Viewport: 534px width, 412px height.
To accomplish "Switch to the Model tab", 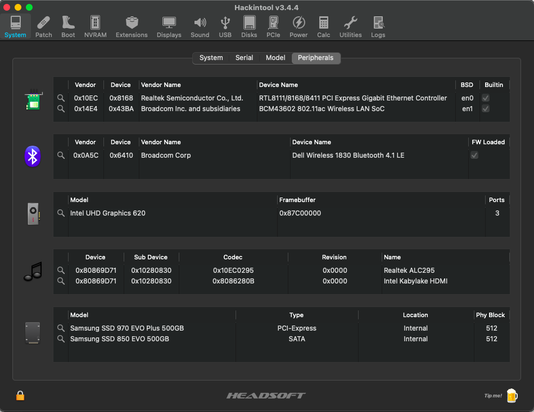I will point(275,58).
